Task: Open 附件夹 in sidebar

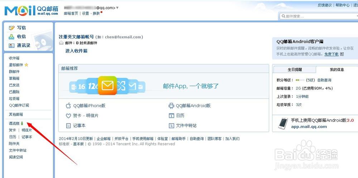Action: (14, 144)
